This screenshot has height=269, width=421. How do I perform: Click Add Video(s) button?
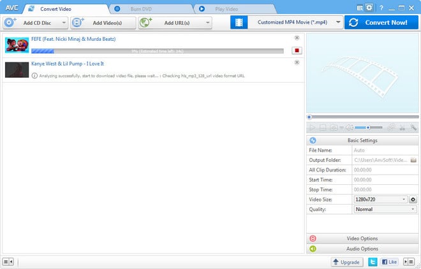coord(103,23)
